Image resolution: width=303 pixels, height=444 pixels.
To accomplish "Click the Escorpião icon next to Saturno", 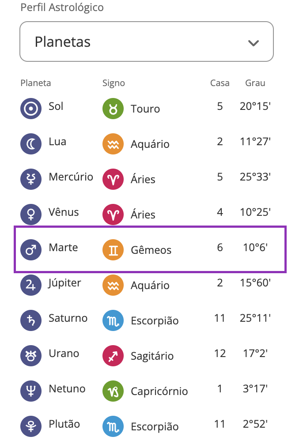I will click(113, 320).
